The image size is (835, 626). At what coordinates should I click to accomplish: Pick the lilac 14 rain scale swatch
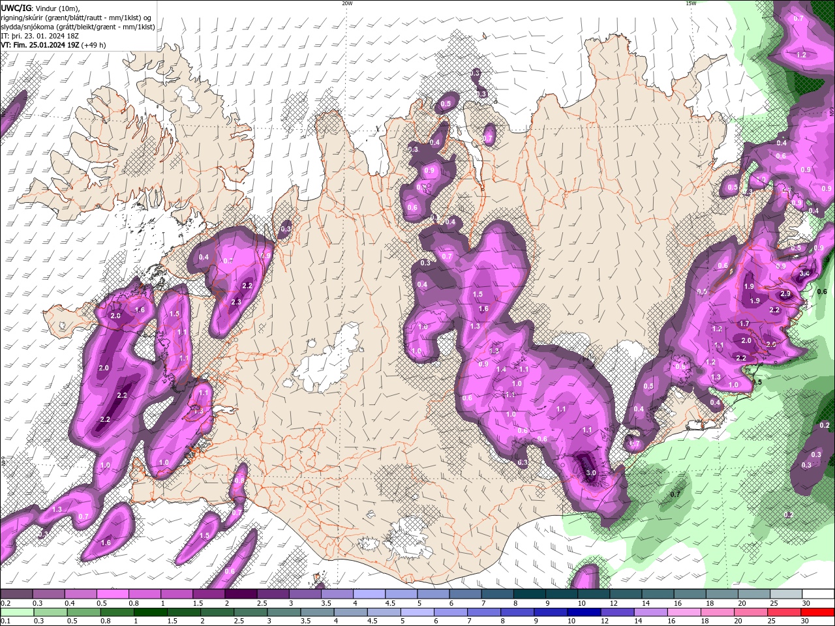(x=651, y=612)
